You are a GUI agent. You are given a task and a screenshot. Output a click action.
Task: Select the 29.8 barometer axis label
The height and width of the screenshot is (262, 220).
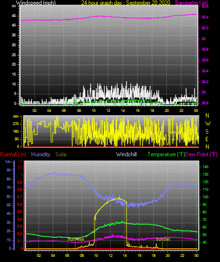[205, 49]
